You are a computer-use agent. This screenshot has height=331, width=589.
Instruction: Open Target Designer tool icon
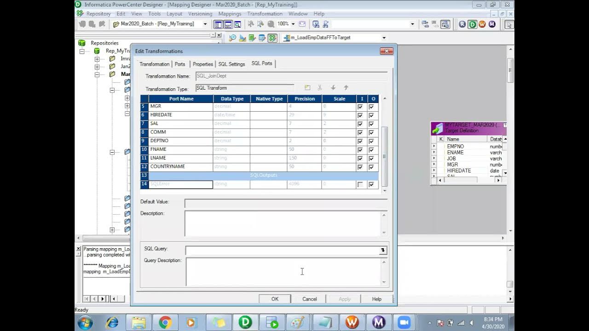pyautogui.click(x=243, y=38)
